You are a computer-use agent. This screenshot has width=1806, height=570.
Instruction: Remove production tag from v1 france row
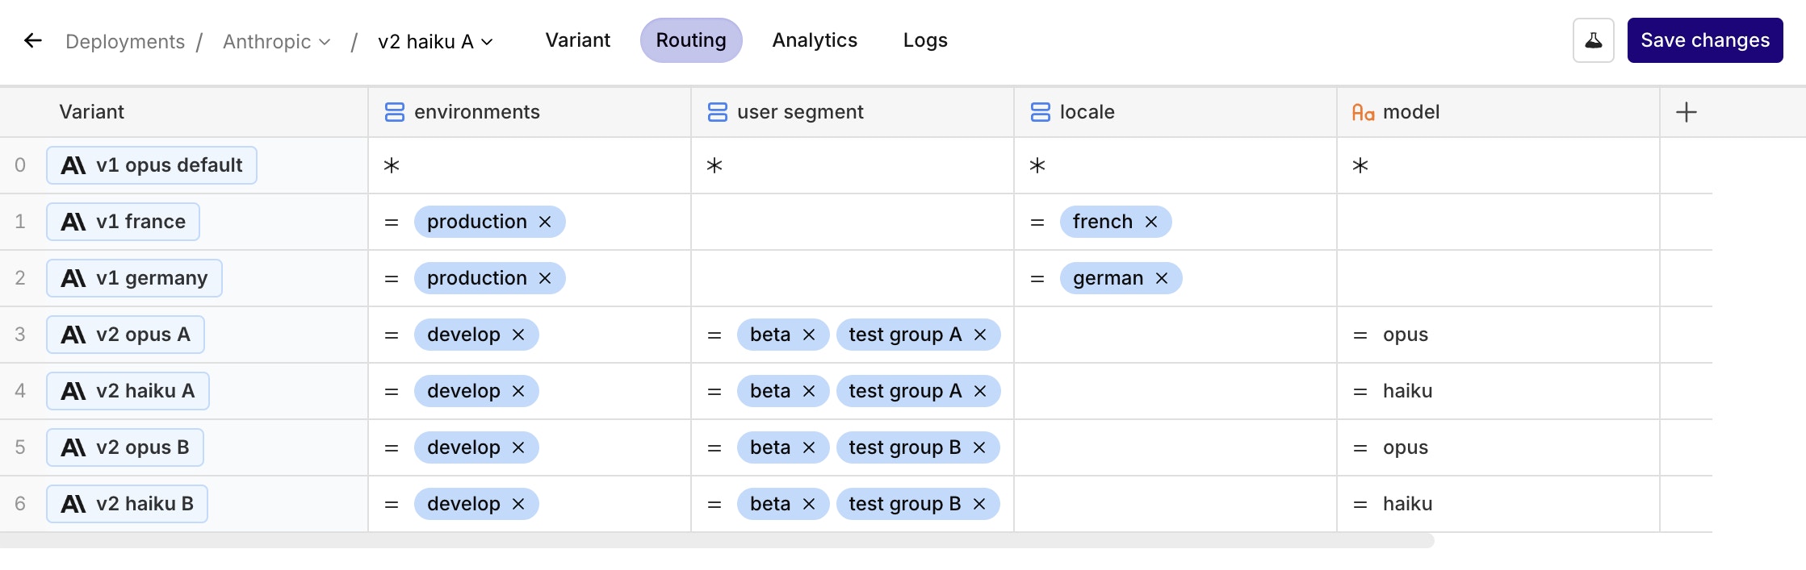click(545, 222)
